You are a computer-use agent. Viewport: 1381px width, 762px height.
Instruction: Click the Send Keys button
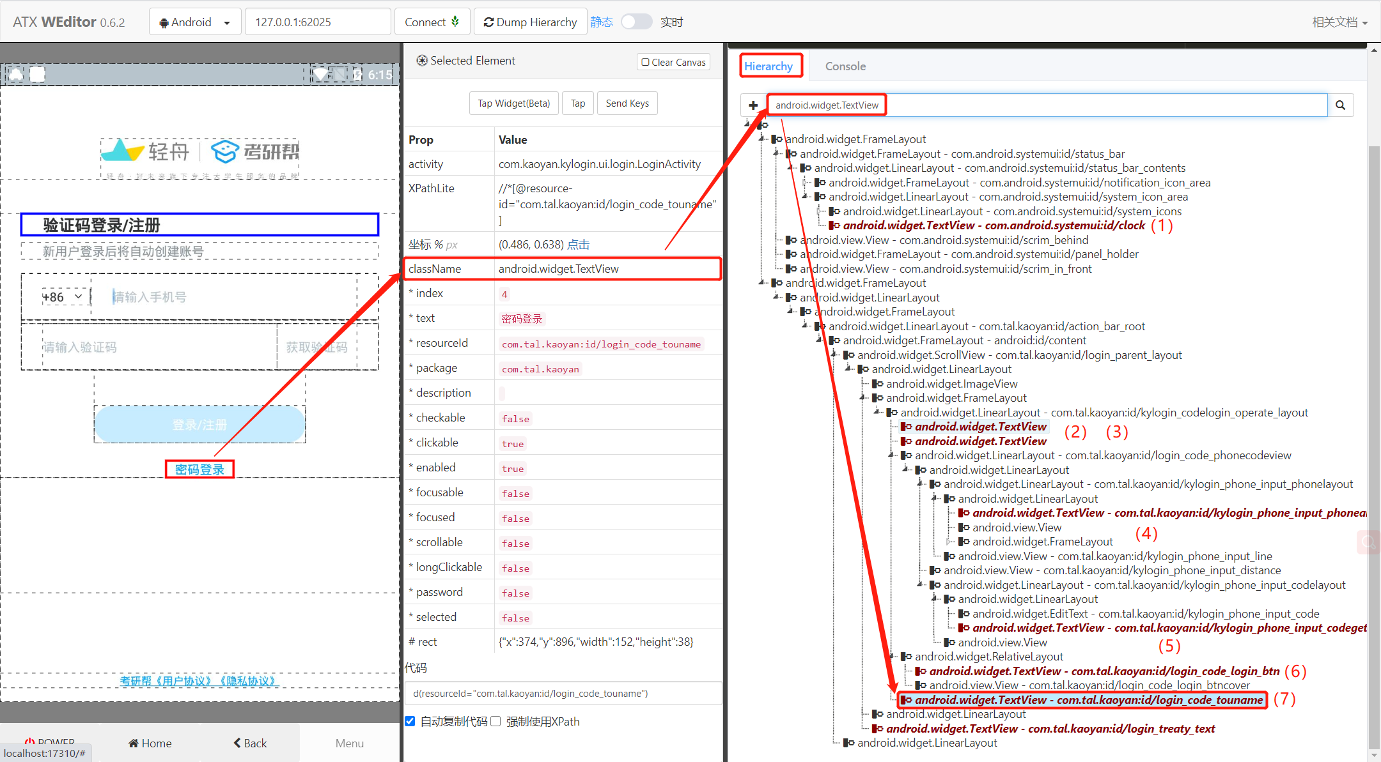(x=627, y=103)
